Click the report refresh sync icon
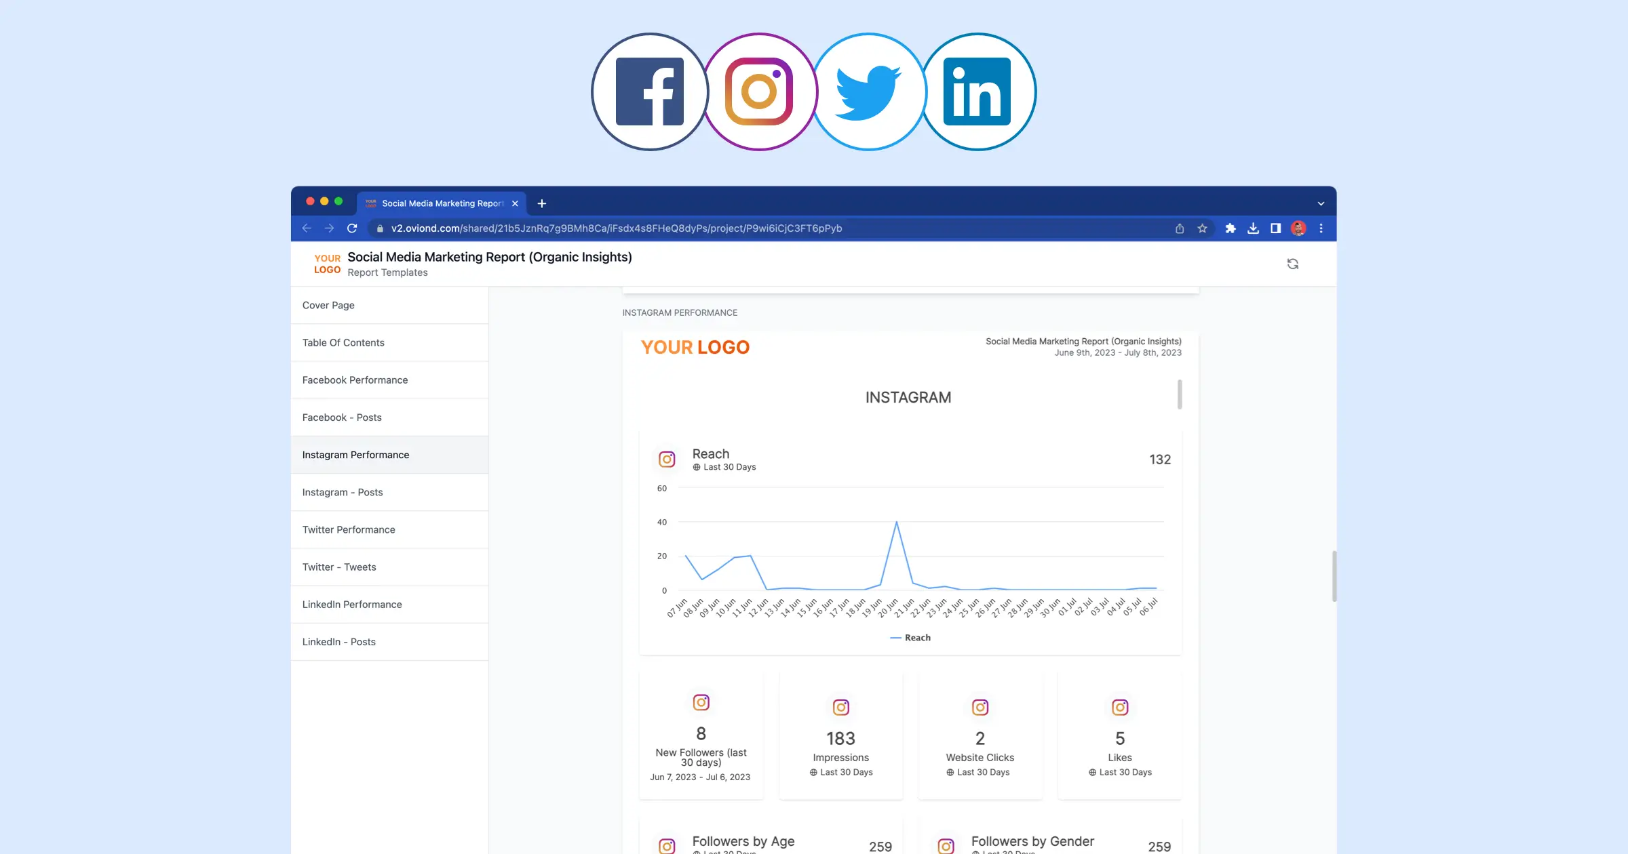The image size is (1628, 854). [1293, 264]
